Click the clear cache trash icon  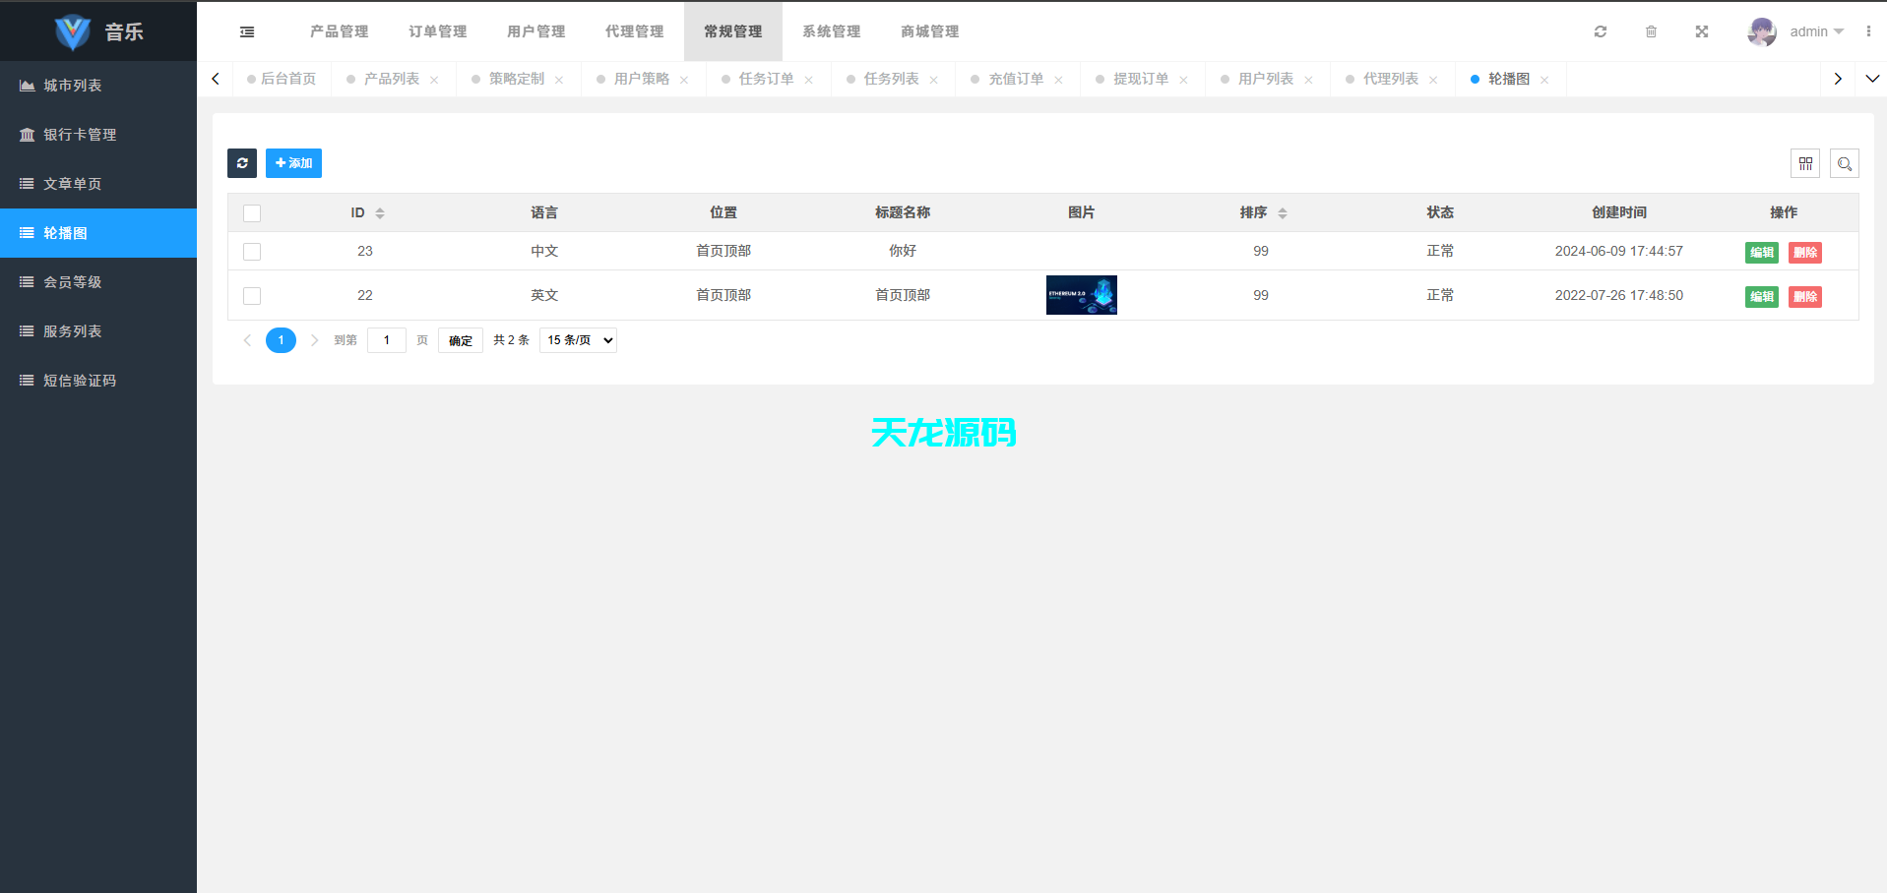[x=1651, y=30]
